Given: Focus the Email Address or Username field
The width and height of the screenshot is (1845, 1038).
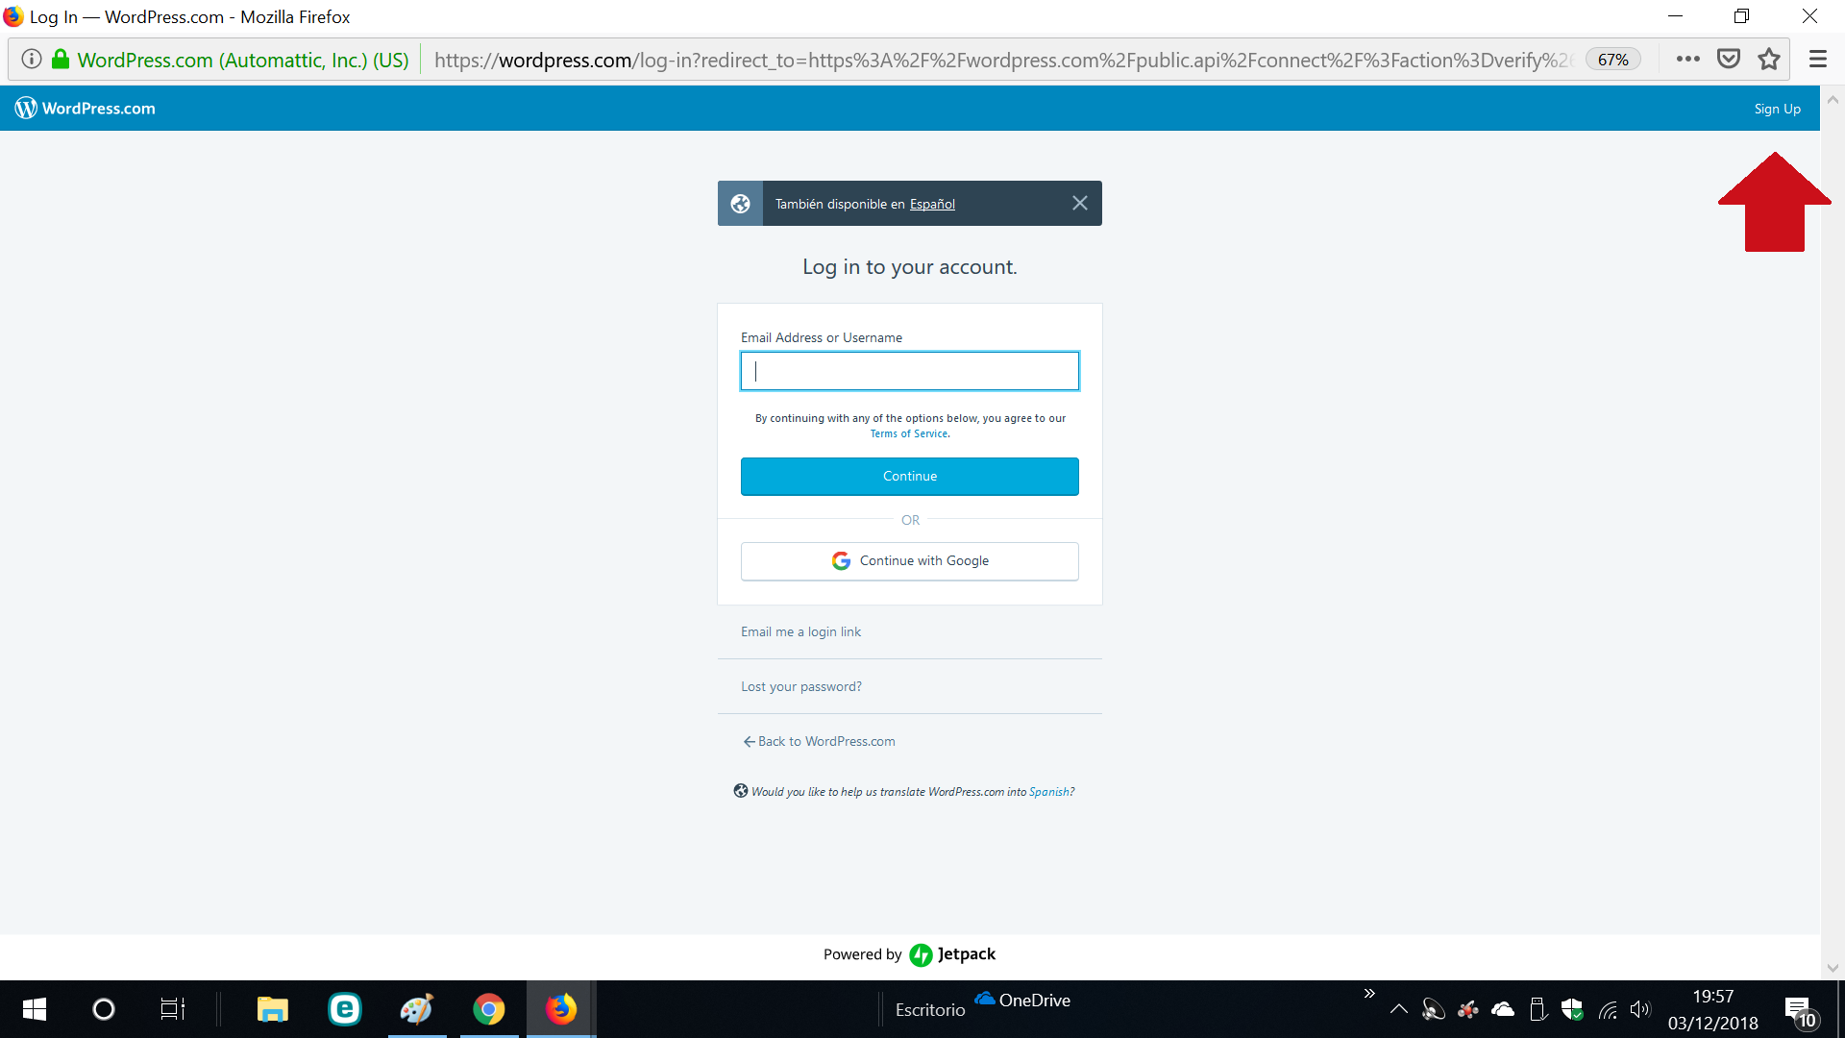Looking at the screenshot, I should [x=909, y=371].
